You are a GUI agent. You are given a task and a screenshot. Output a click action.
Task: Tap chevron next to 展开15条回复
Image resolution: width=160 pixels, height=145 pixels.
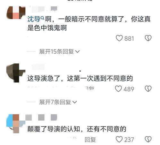tap(77, 52)
